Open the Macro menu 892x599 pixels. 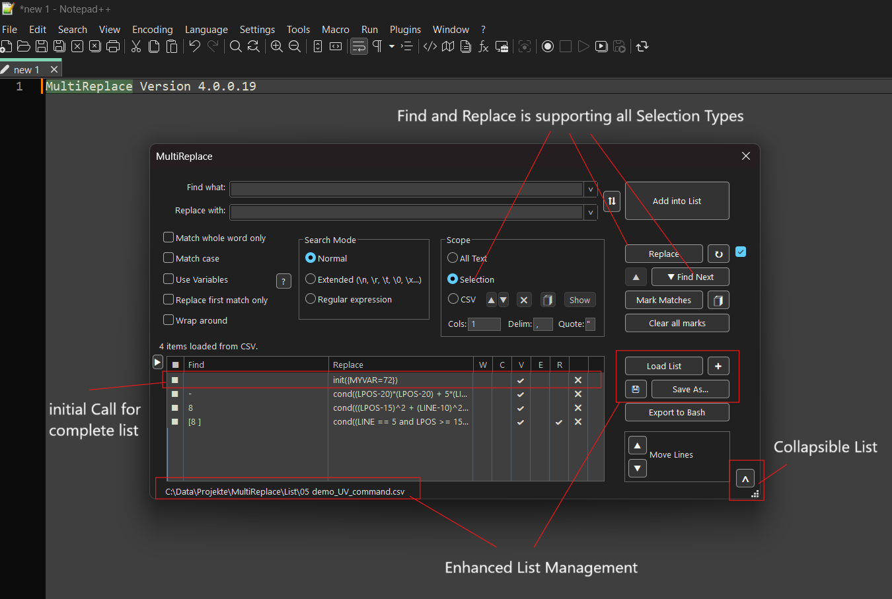point(336,30)
